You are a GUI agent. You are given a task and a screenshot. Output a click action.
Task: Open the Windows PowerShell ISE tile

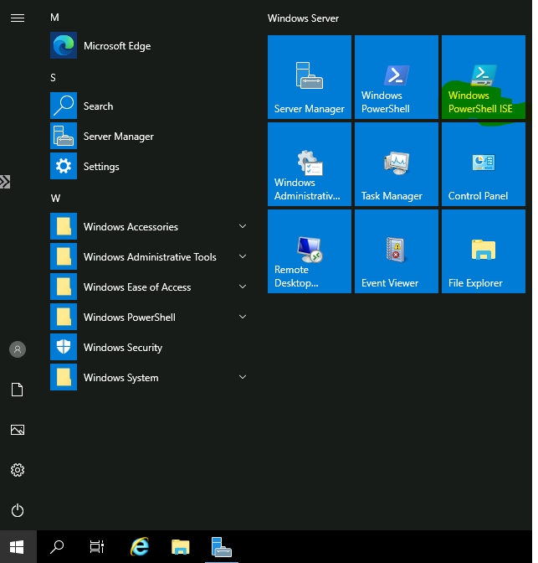coord(484,77)
